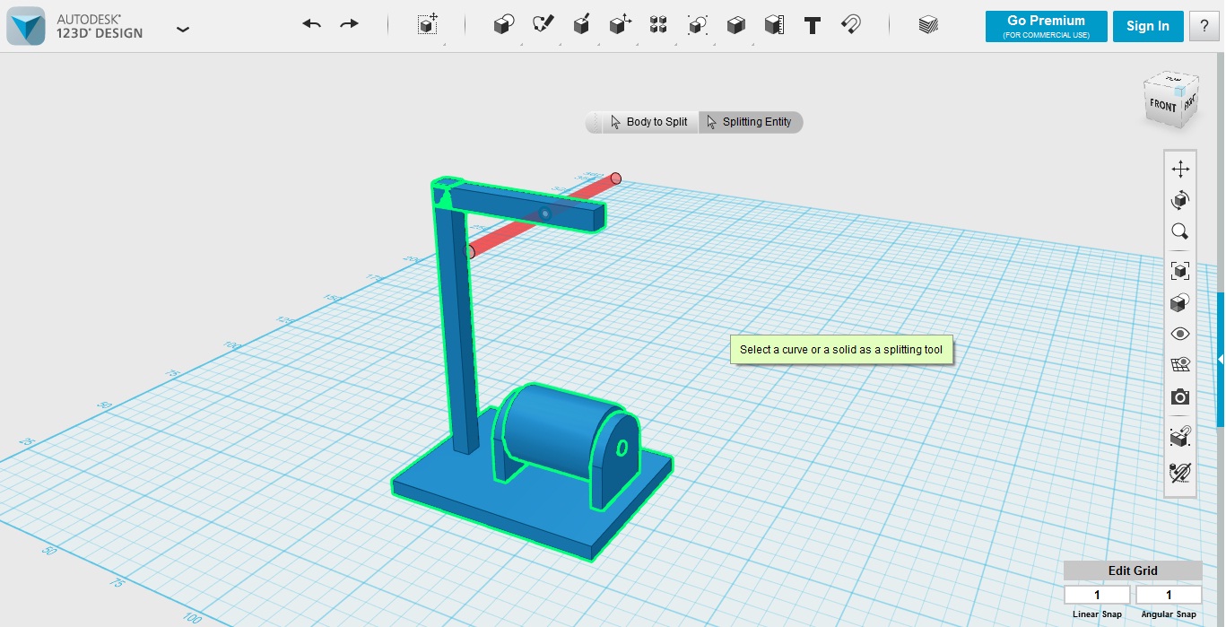Viewport: 1226px width, 627px height.
Task: Click the Undo arrow
Action: (312, 25)
